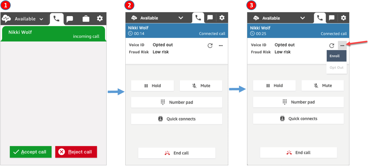Toggle Mute in the 00:25 call panel
Viewport: 368px width, 167px height.
point(322,86)
